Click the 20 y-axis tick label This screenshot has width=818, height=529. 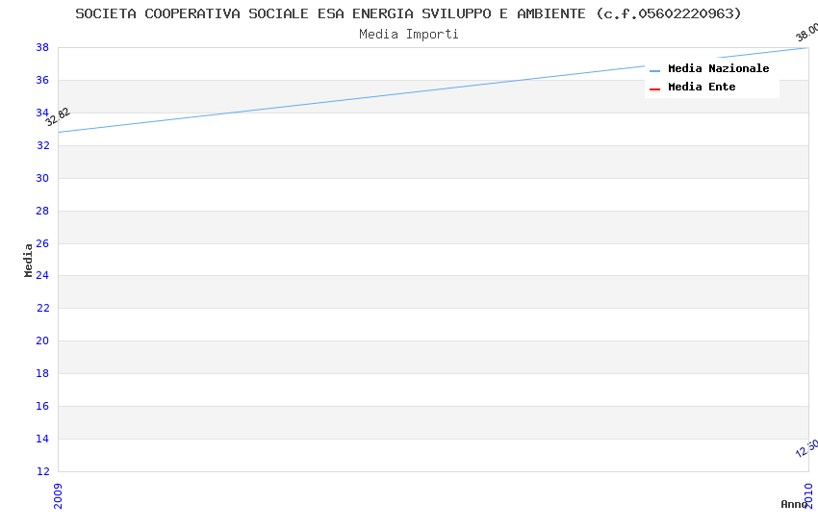tap(42, 341)
